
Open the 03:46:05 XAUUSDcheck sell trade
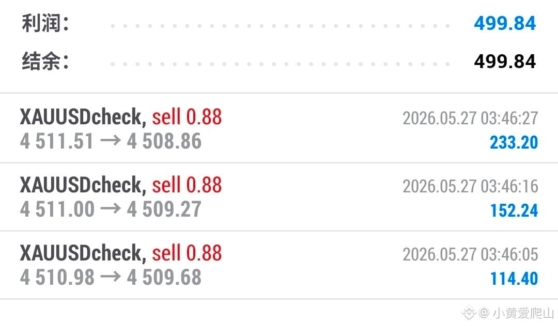click(279, 265)
